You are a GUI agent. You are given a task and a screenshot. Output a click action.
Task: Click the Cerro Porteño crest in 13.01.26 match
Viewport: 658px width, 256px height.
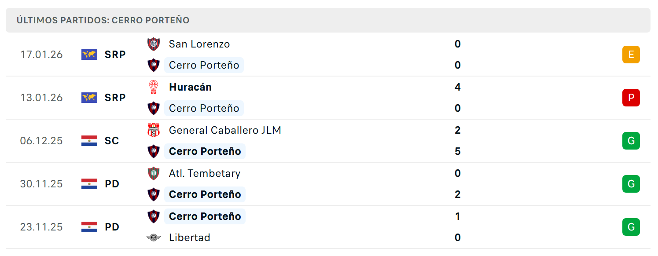[x=154, y=108]
